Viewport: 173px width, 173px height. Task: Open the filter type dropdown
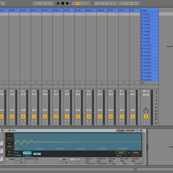pos(19,159)
